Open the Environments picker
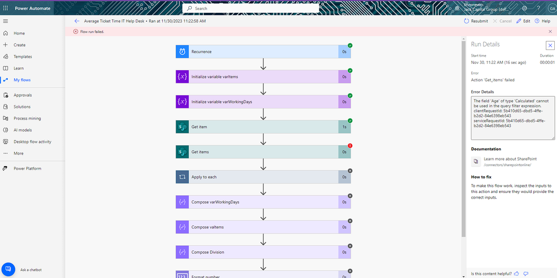 482,7
